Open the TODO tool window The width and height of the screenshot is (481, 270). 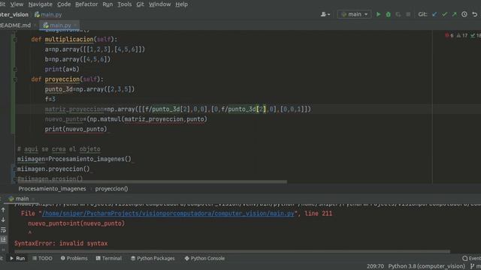(x=42, y=258)
